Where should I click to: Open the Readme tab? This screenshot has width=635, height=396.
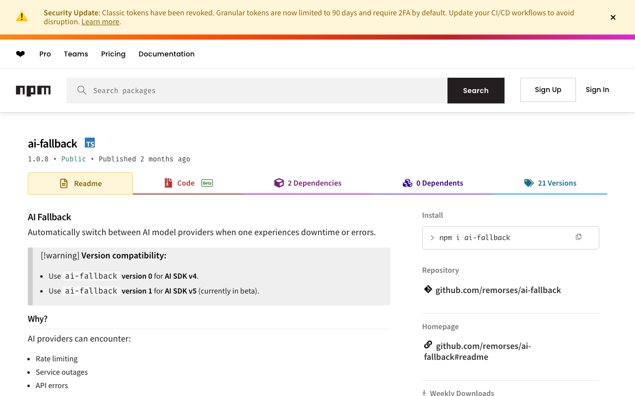click(x=80, y=183)
